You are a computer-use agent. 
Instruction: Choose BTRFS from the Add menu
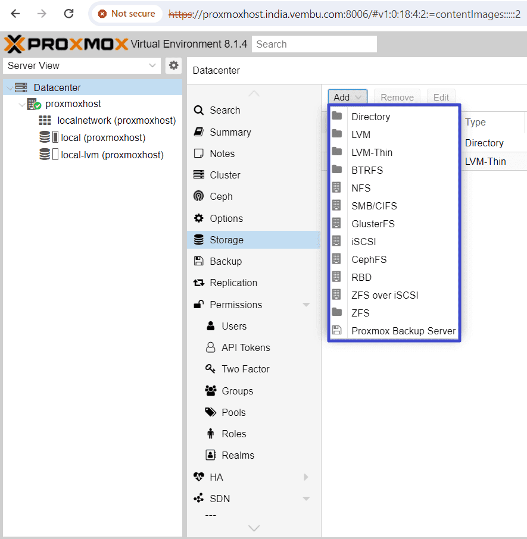pyautogui.click(x=394, y=170)
